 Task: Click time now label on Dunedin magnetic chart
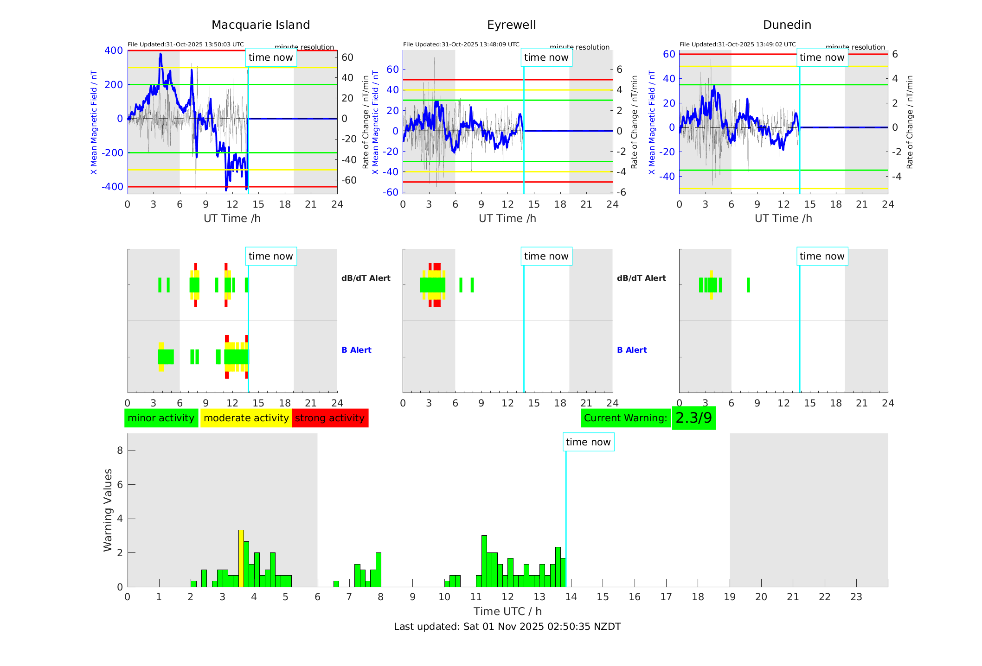pos(822,57)
